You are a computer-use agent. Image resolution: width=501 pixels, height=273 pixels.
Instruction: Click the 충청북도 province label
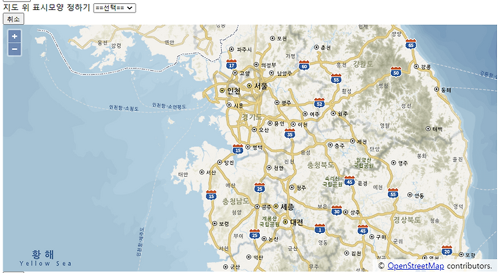321,165
